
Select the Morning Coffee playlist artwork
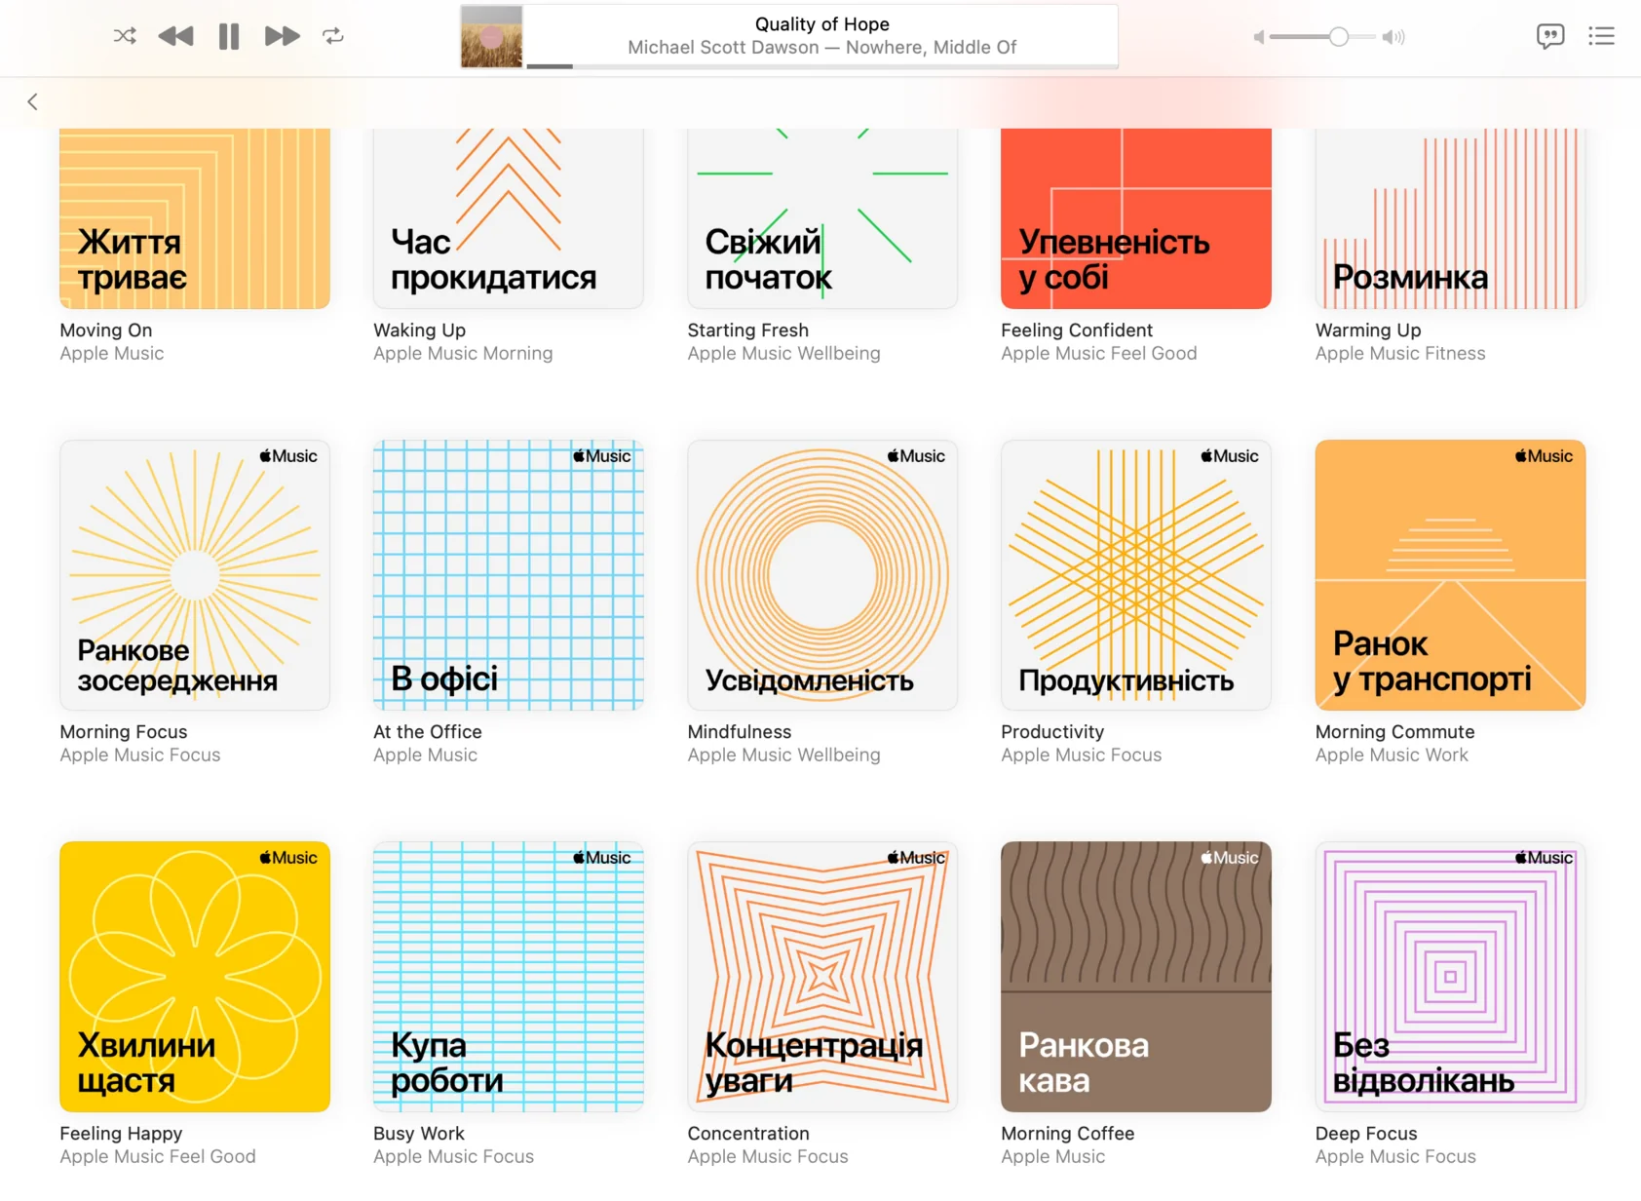[1135, 976]
